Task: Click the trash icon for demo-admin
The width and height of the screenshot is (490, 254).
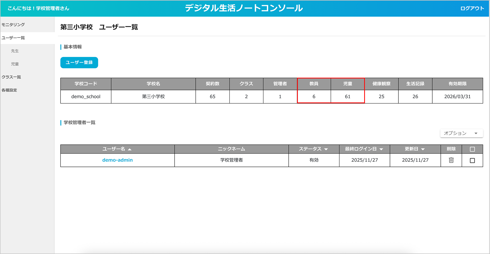Action: 451,160
